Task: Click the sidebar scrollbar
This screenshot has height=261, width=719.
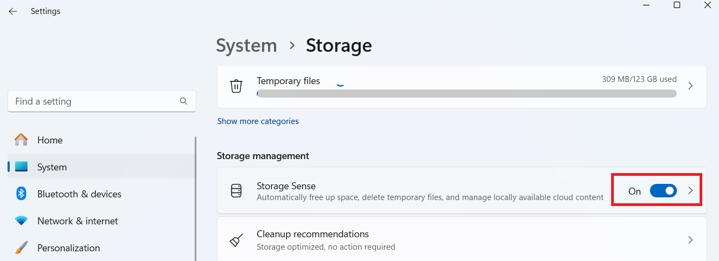Action: (195, 198)
